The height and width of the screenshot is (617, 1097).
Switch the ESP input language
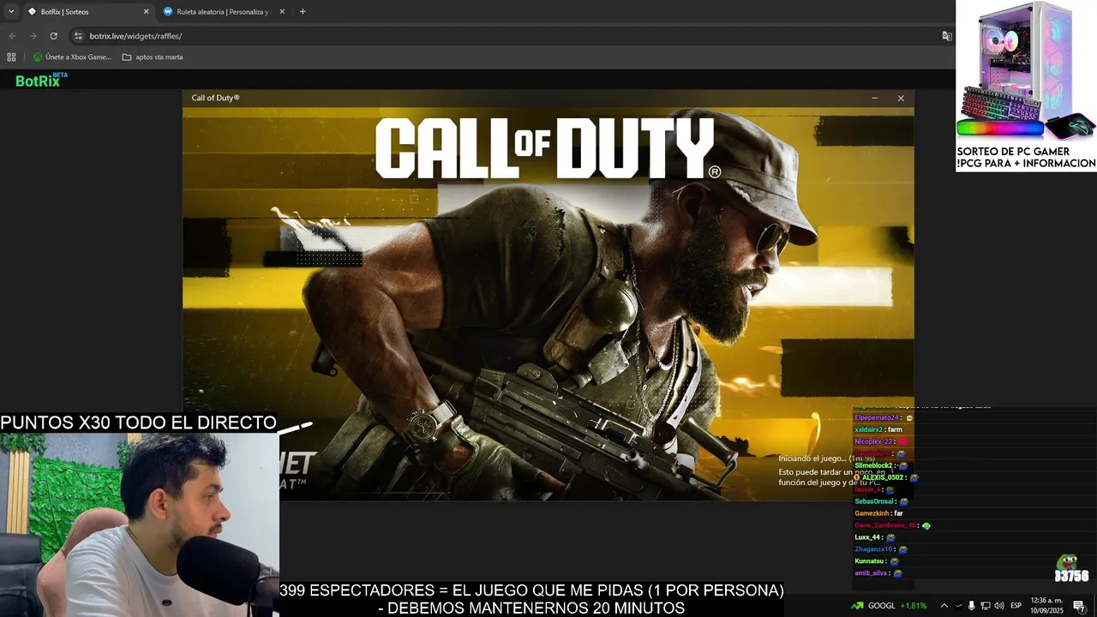[1016, 606]
